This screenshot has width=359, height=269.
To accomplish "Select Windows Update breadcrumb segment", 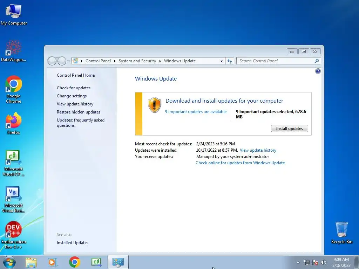I will point(180,61).
